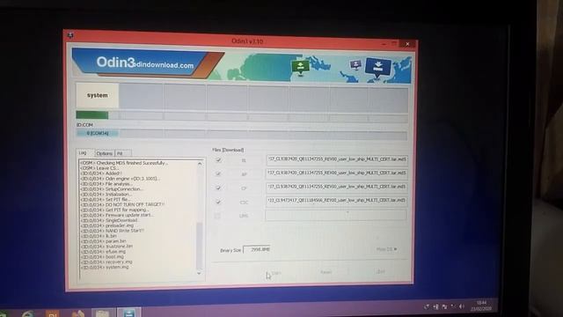Click the volume icon in the system tray
The height and width of the screenshot is (317, 563).
click(462, 306)
